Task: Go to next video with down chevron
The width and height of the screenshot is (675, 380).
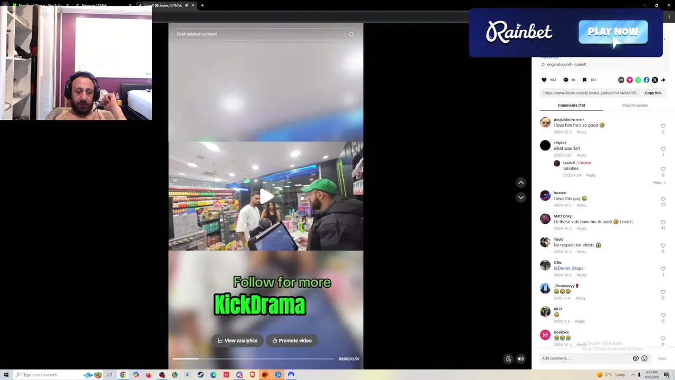Action: click(x=521, y=197)
